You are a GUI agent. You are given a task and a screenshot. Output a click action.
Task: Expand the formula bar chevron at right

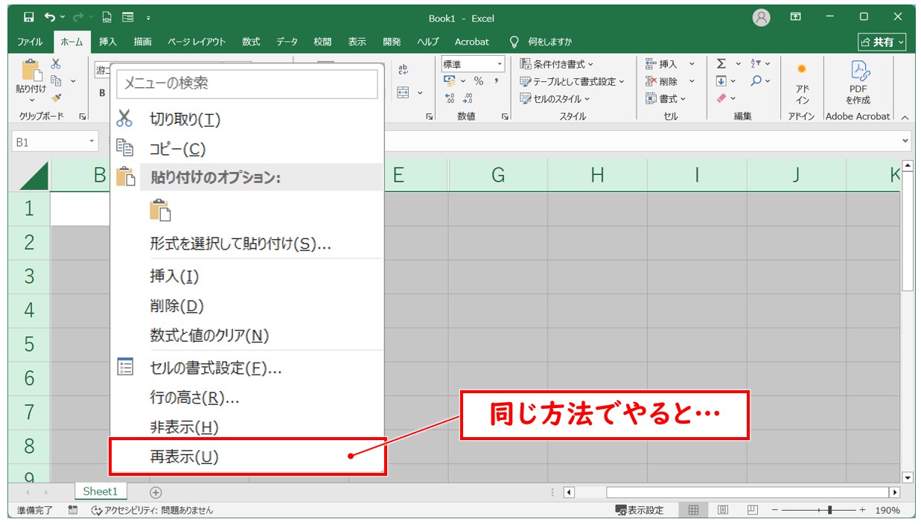tap(905, 141)
